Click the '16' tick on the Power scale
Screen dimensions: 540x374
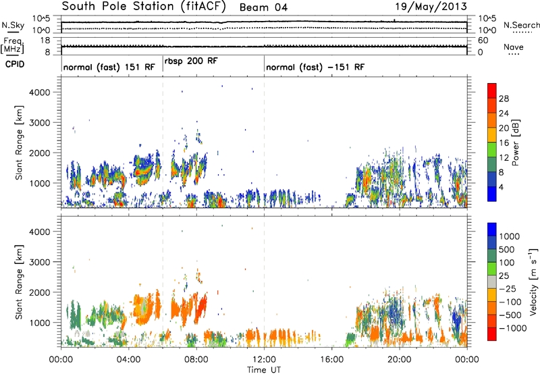point(504,143)
